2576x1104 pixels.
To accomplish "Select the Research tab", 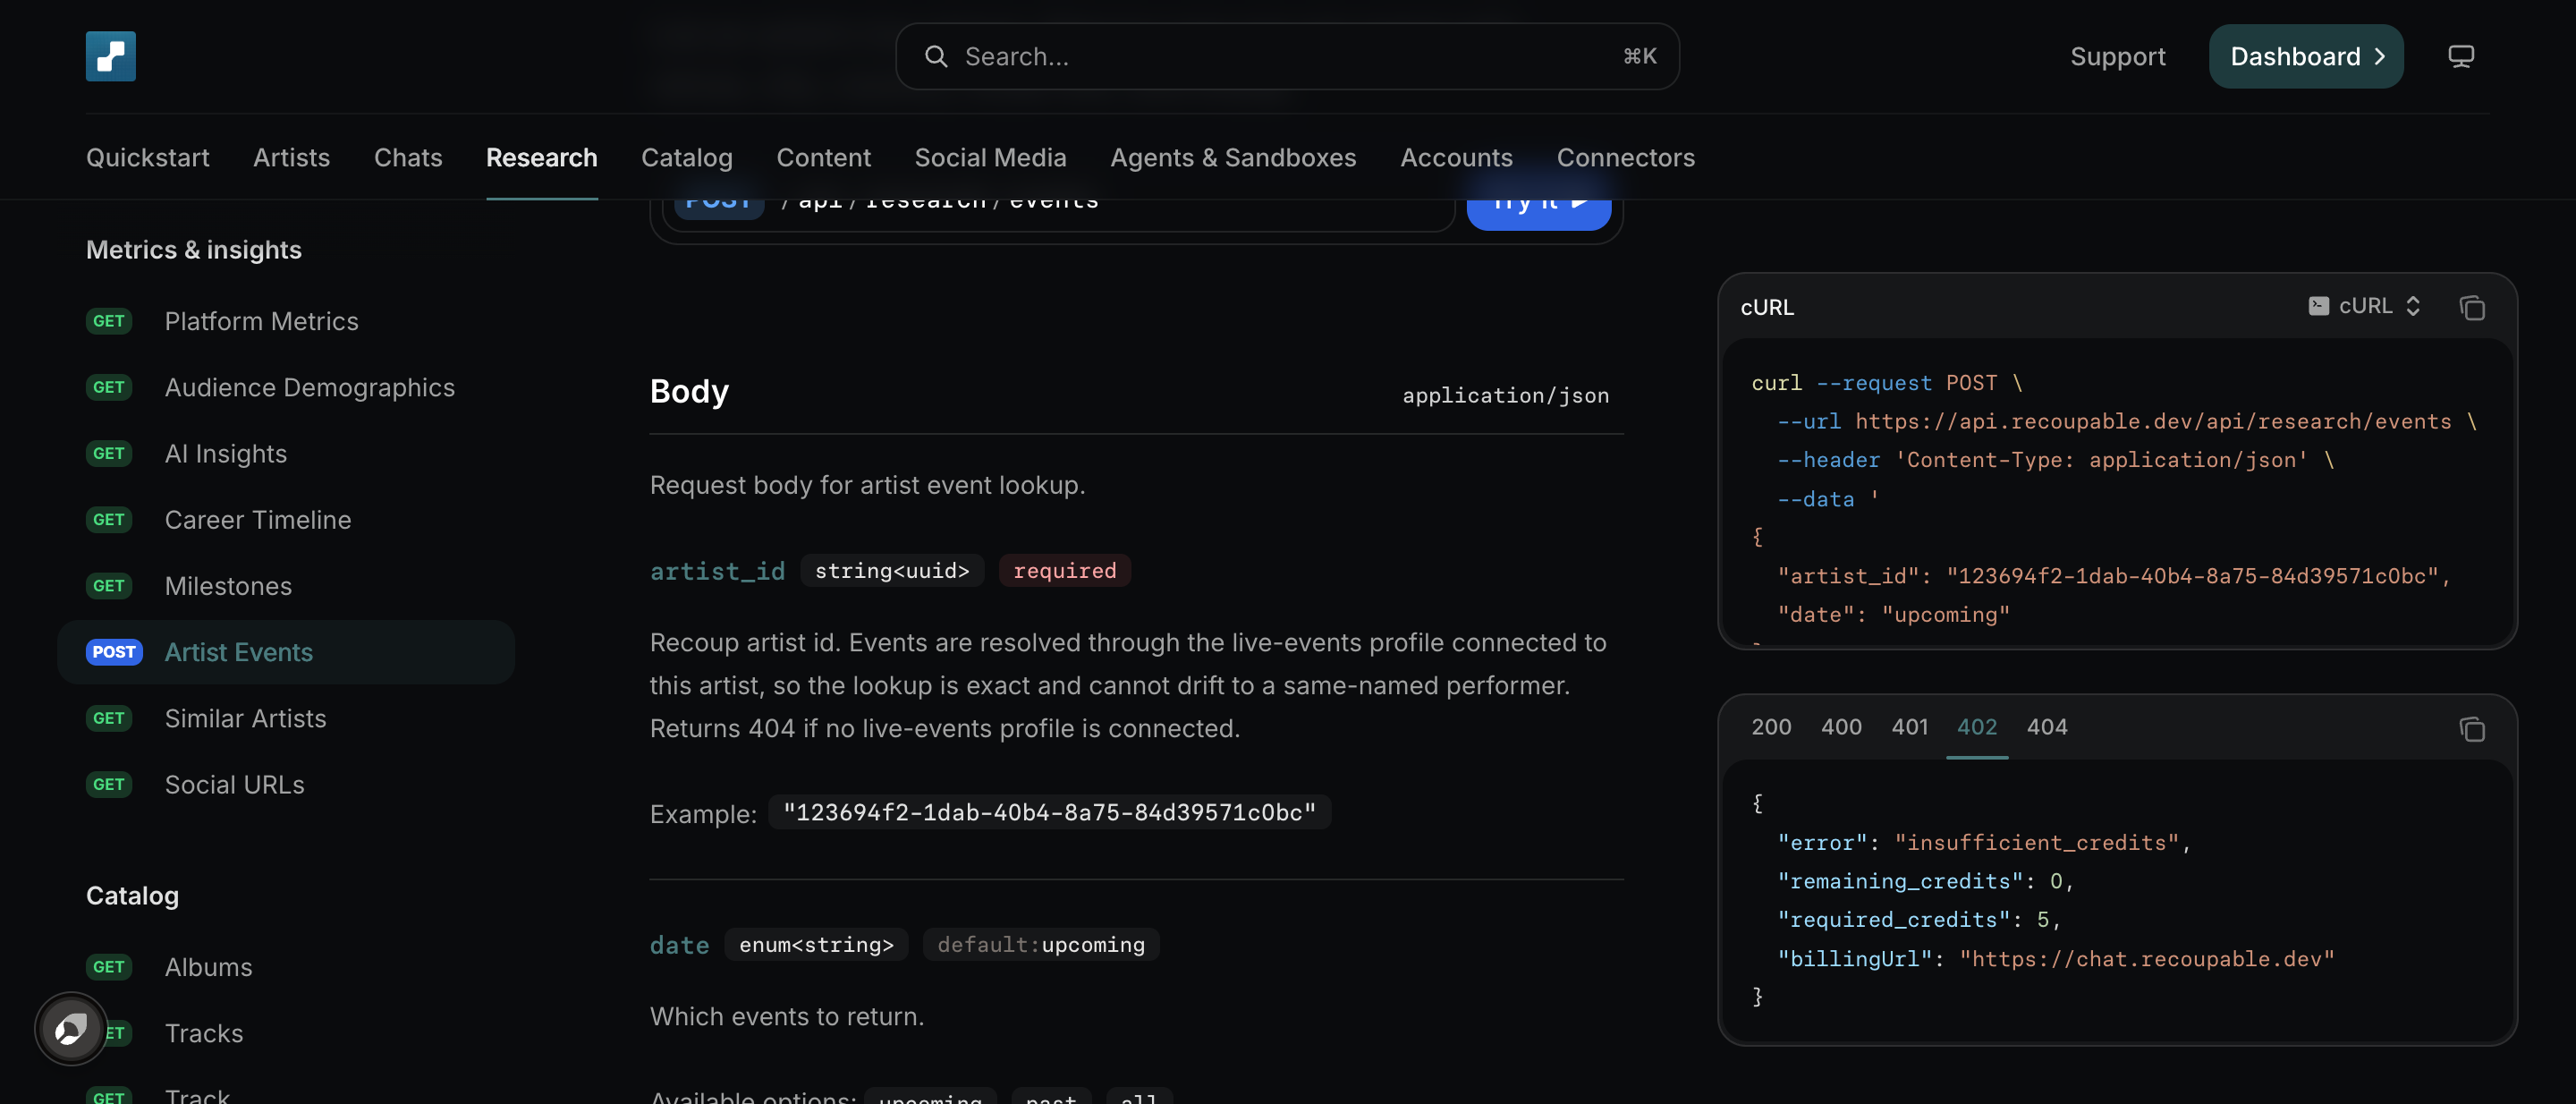I will (x=542, y=157).
